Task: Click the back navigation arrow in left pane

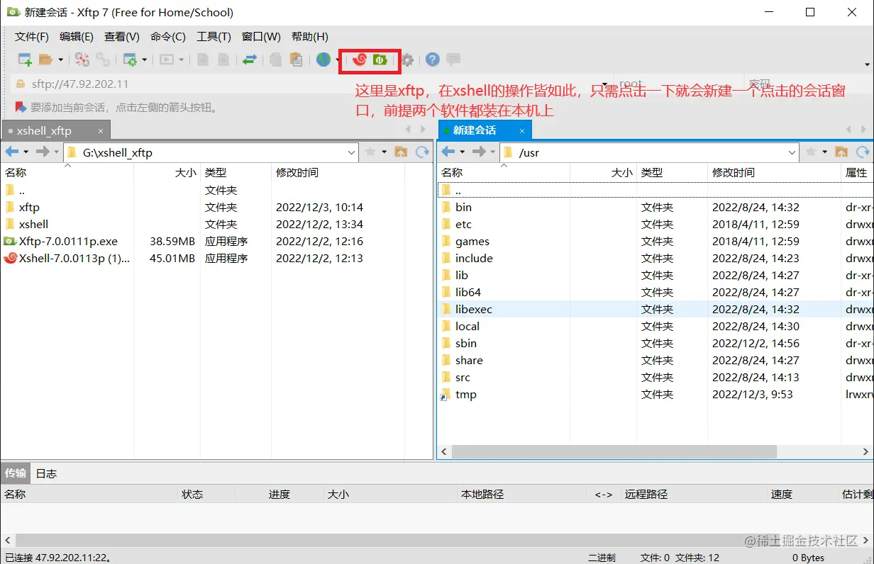Action: pyautogui.click(x=11, y=152)
